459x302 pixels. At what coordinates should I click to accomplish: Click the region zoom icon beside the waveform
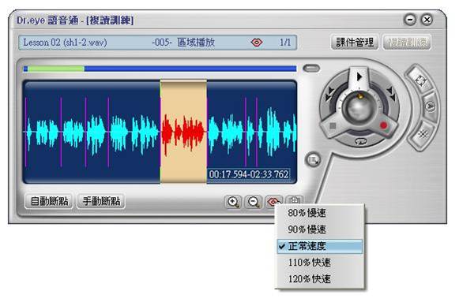point(313,160)
